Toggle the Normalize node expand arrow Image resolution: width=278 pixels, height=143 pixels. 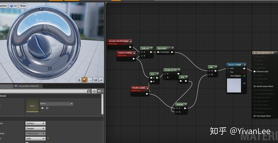point(173,48)
